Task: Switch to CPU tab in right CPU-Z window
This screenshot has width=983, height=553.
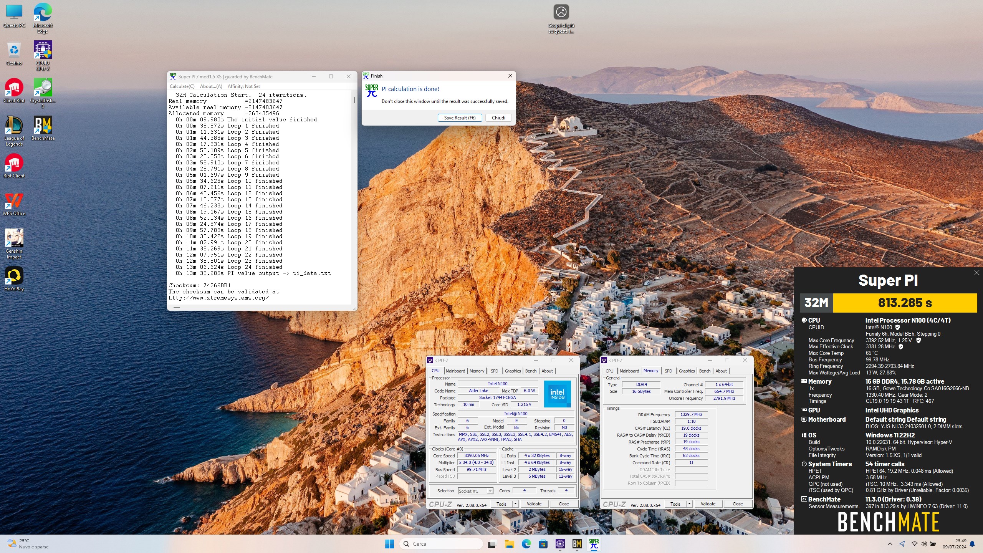Action: tap(609, 371)
